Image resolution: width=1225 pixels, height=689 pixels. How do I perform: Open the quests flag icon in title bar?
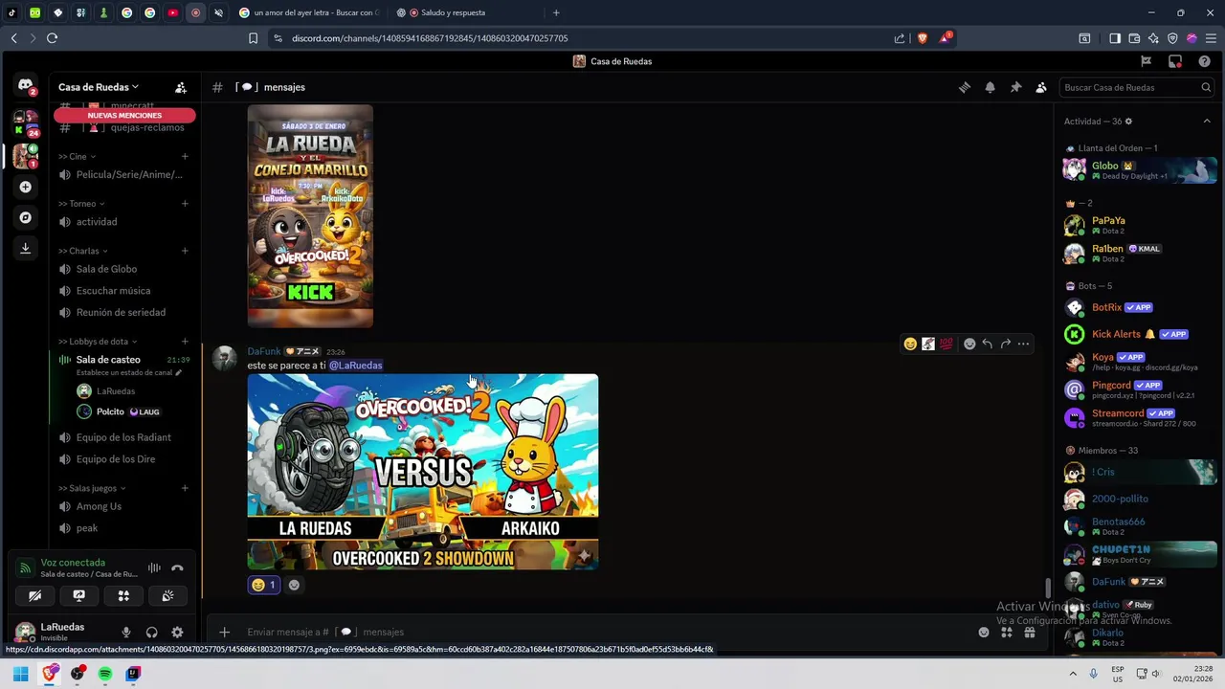click(1147, 61)
